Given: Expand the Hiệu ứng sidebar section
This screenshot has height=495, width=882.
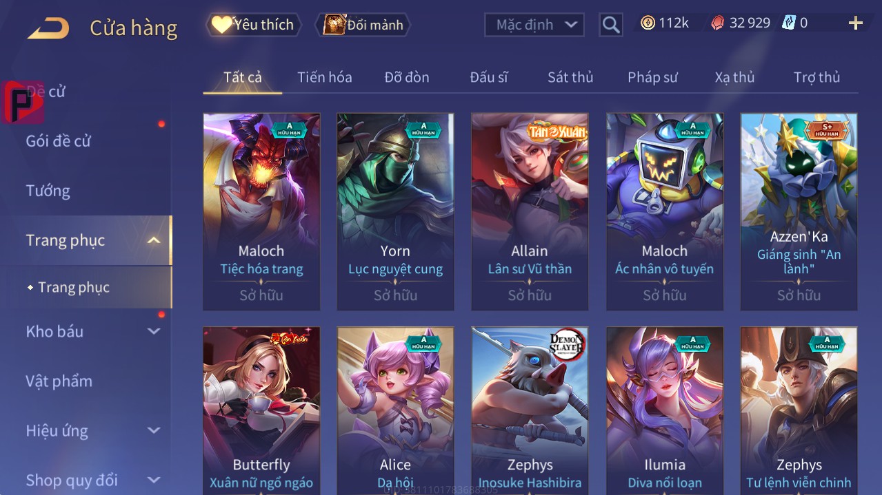Looking at the screenshot, I should pos(154,431).
